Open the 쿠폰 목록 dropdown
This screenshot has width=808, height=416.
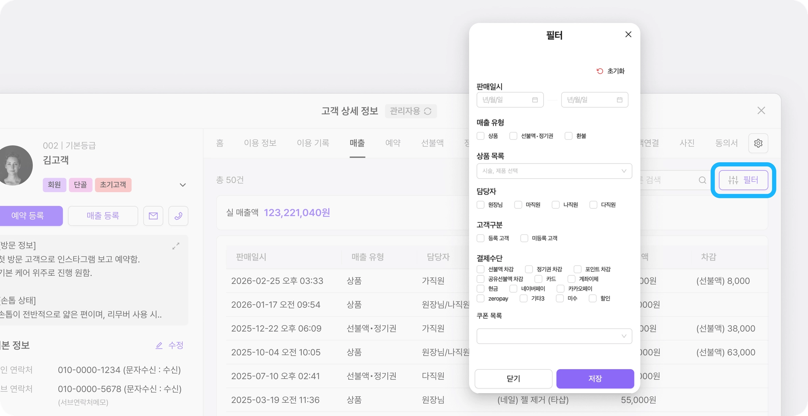554,336
